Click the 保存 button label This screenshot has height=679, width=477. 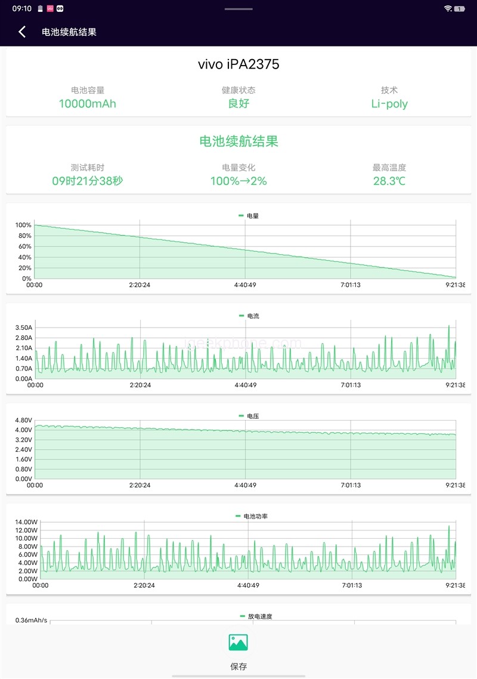[238, 666]
